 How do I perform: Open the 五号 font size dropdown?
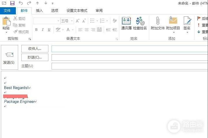[67, 21]
